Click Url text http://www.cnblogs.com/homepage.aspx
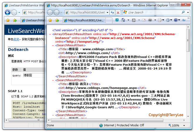This screenshot has height=132, width=194. [101, 88]
